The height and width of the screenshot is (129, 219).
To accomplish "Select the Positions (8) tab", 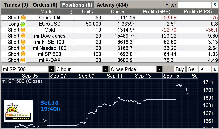I will pyautogui.click(x=77, y=5).
